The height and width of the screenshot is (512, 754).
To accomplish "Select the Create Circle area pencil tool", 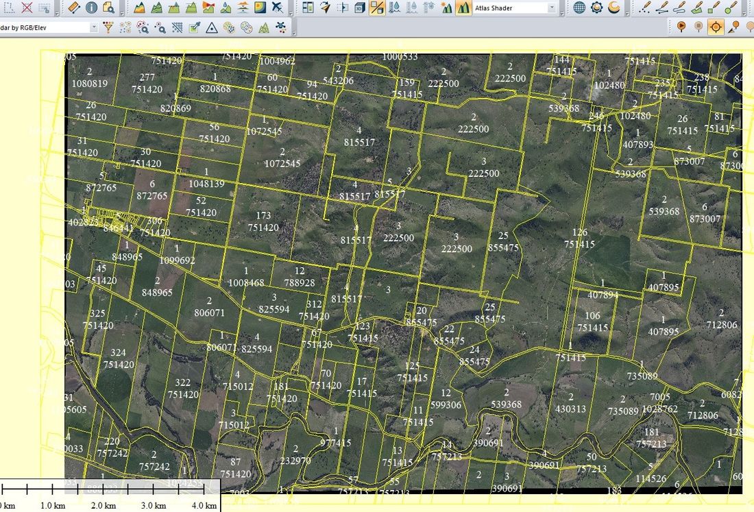I will coord(731,8).
